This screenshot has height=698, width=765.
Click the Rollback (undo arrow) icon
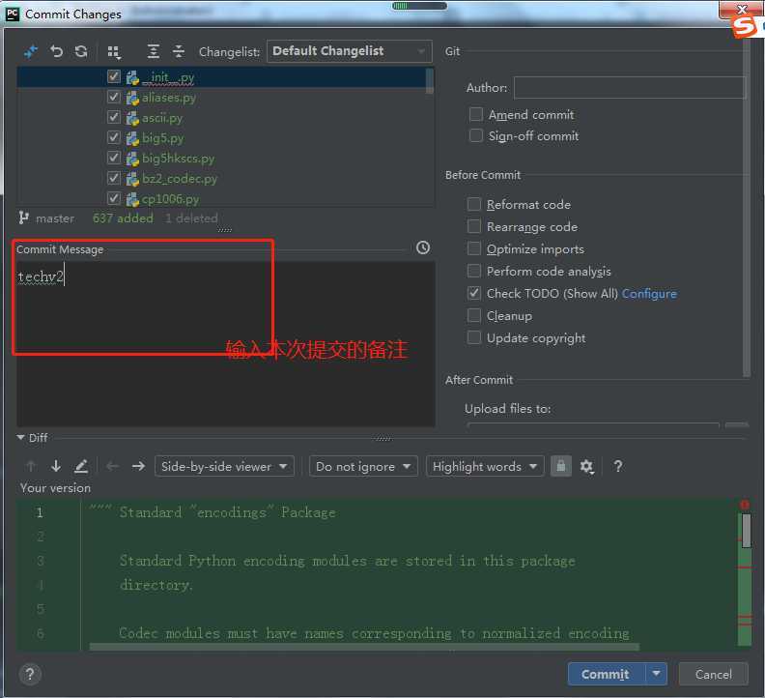(x=56, y=51)
